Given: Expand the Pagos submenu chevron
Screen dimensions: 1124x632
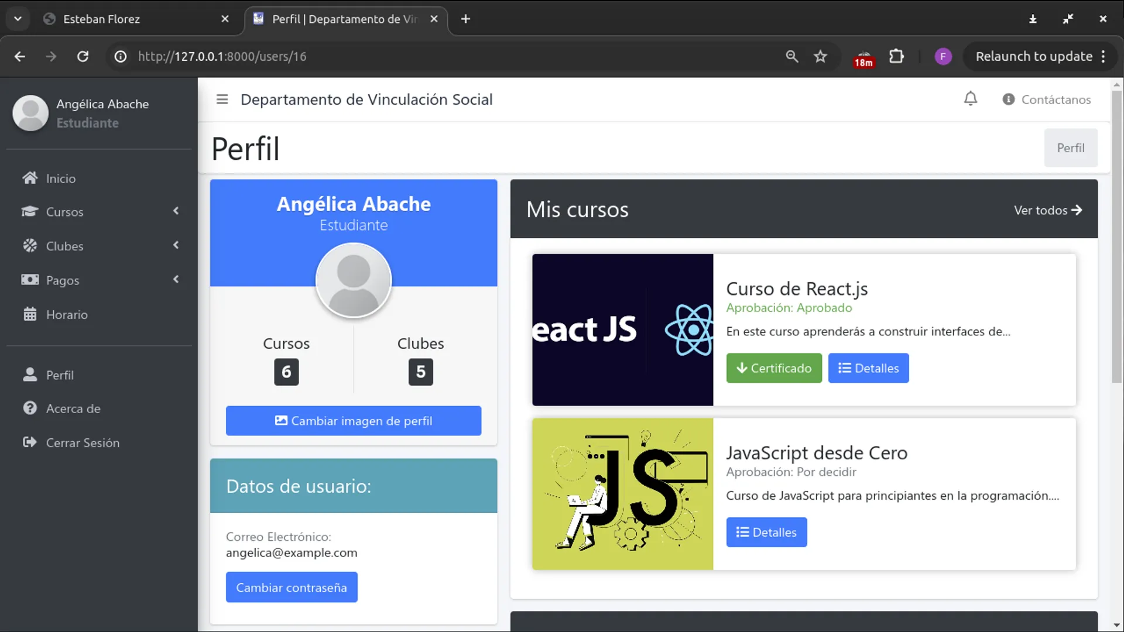Looking at the screenshot, I should tap(176, 280).
